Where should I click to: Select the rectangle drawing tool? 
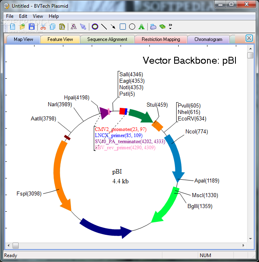click(x=123, y=27)
